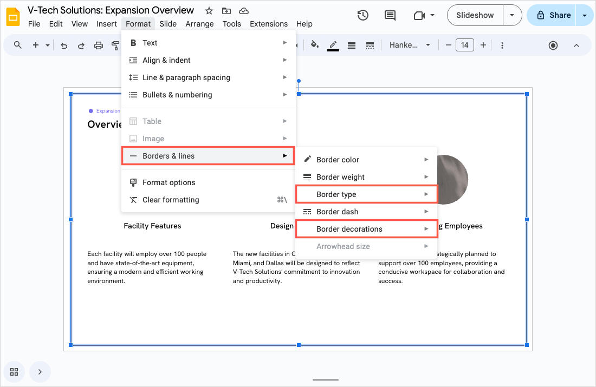The image size is (596, 387).
Task: Open the comments history icon
Action: pyautogui.click(x=390, y=15)
